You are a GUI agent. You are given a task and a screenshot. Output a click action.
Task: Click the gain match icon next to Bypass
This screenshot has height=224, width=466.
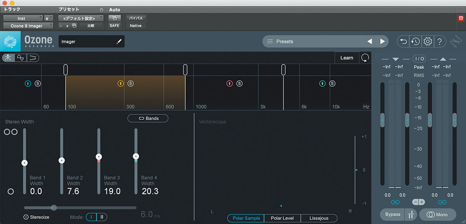pos(411,214)
